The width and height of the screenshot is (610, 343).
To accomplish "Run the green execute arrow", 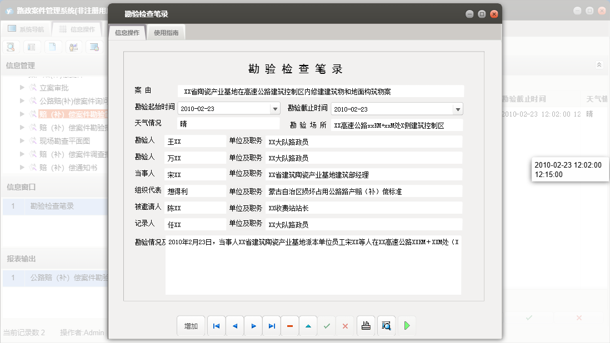I will 407,326.
